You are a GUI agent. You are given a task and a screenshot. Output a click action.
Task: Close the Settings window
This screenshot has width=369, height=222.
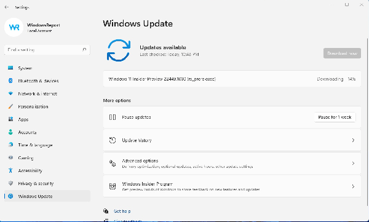pyautogui.click(x=362, y=4)
